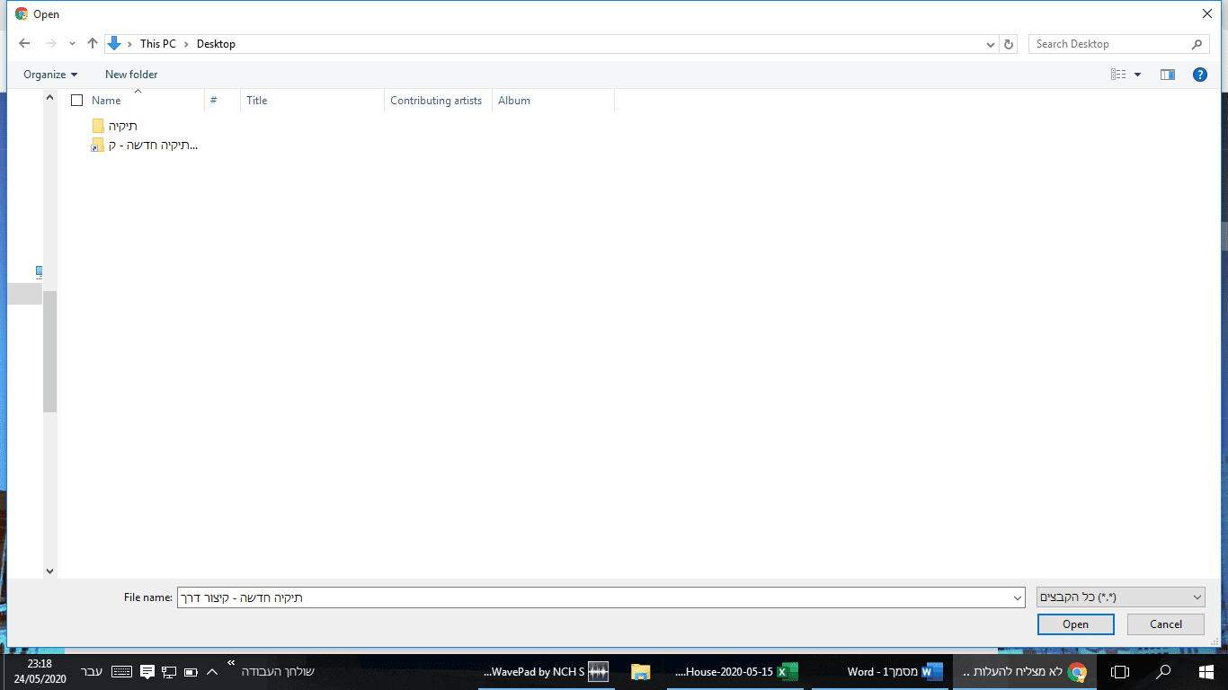Tick the select-all checkbox in header
Screen dimensions: 1228x690
pos(77,101)
